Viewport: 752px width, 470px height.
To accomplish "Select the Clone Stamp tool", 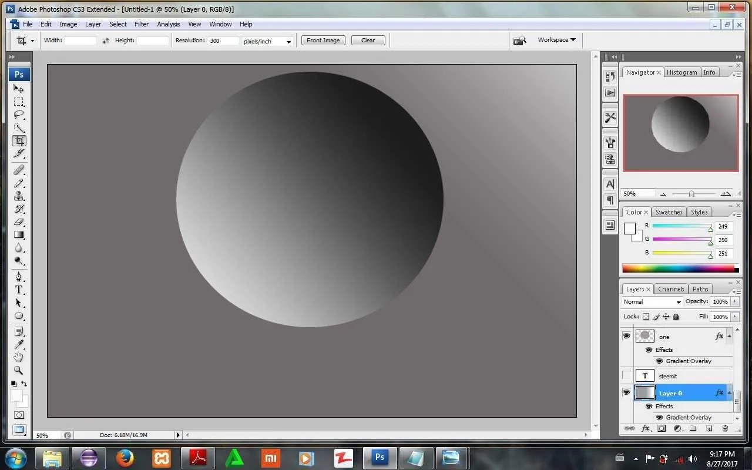I will click(19, 196).
